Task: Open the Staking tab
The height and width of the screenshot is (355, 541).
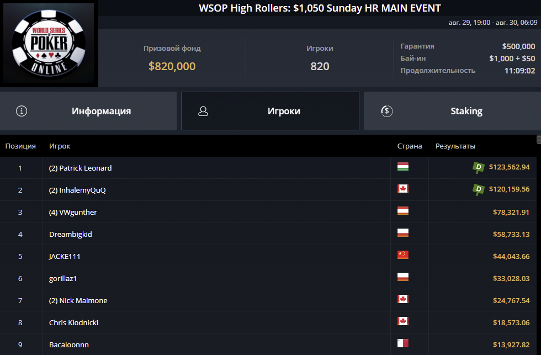Action: coord(452,111)
